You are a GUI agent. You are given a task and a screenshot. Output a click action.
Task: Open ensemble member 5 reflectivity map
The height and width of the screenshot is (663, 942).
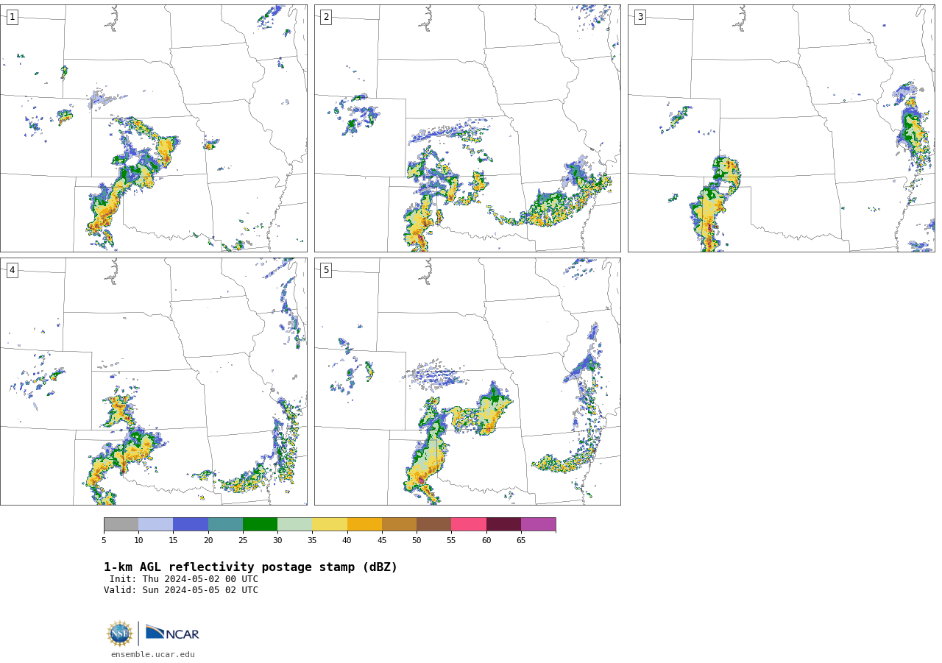point(467,381)
